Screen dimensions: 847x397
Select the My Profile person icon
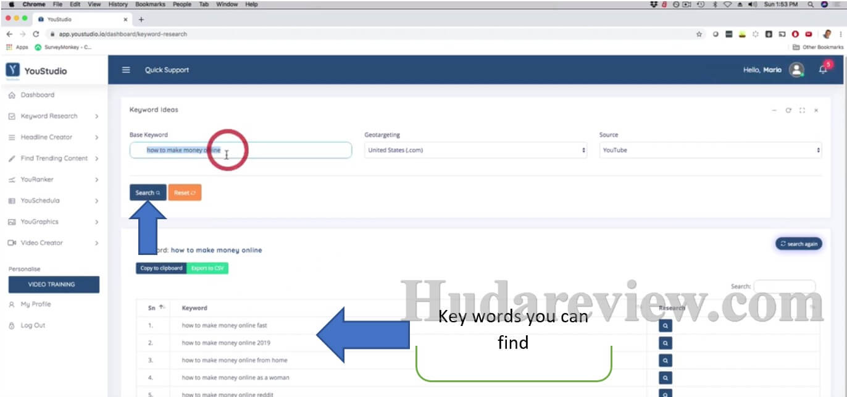click(12, 304)
